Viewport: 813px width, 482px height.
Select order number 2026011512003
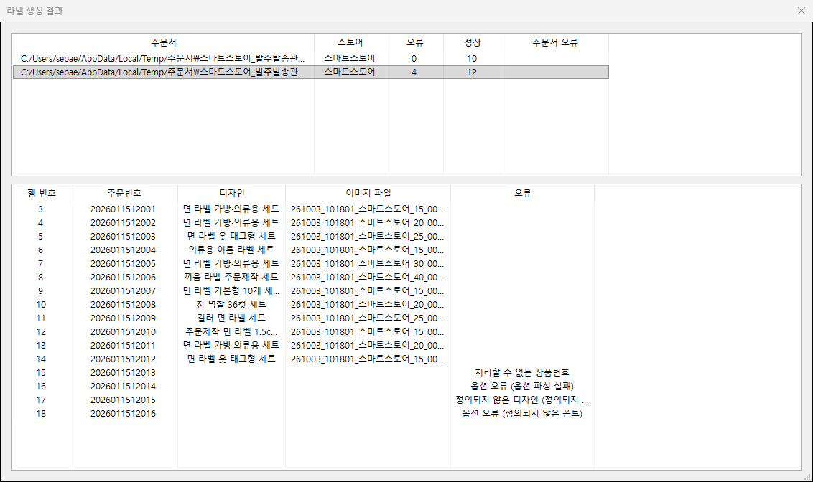click(x=123, y=237)
